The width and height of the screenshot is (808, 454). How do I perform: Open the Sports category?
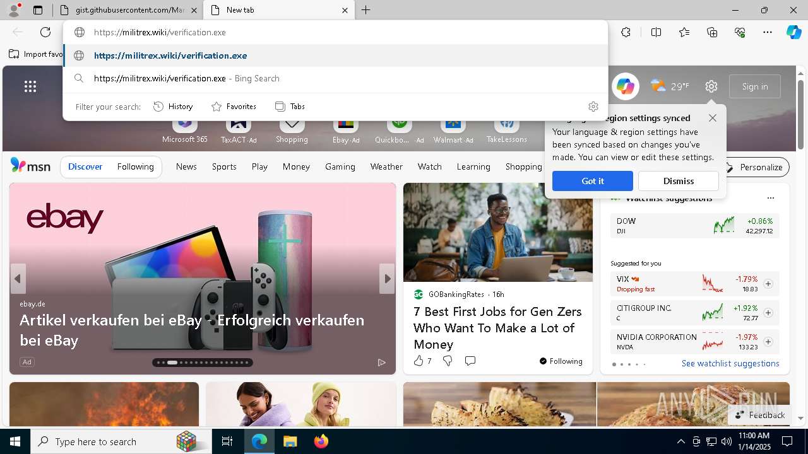[x=224, y=166]
